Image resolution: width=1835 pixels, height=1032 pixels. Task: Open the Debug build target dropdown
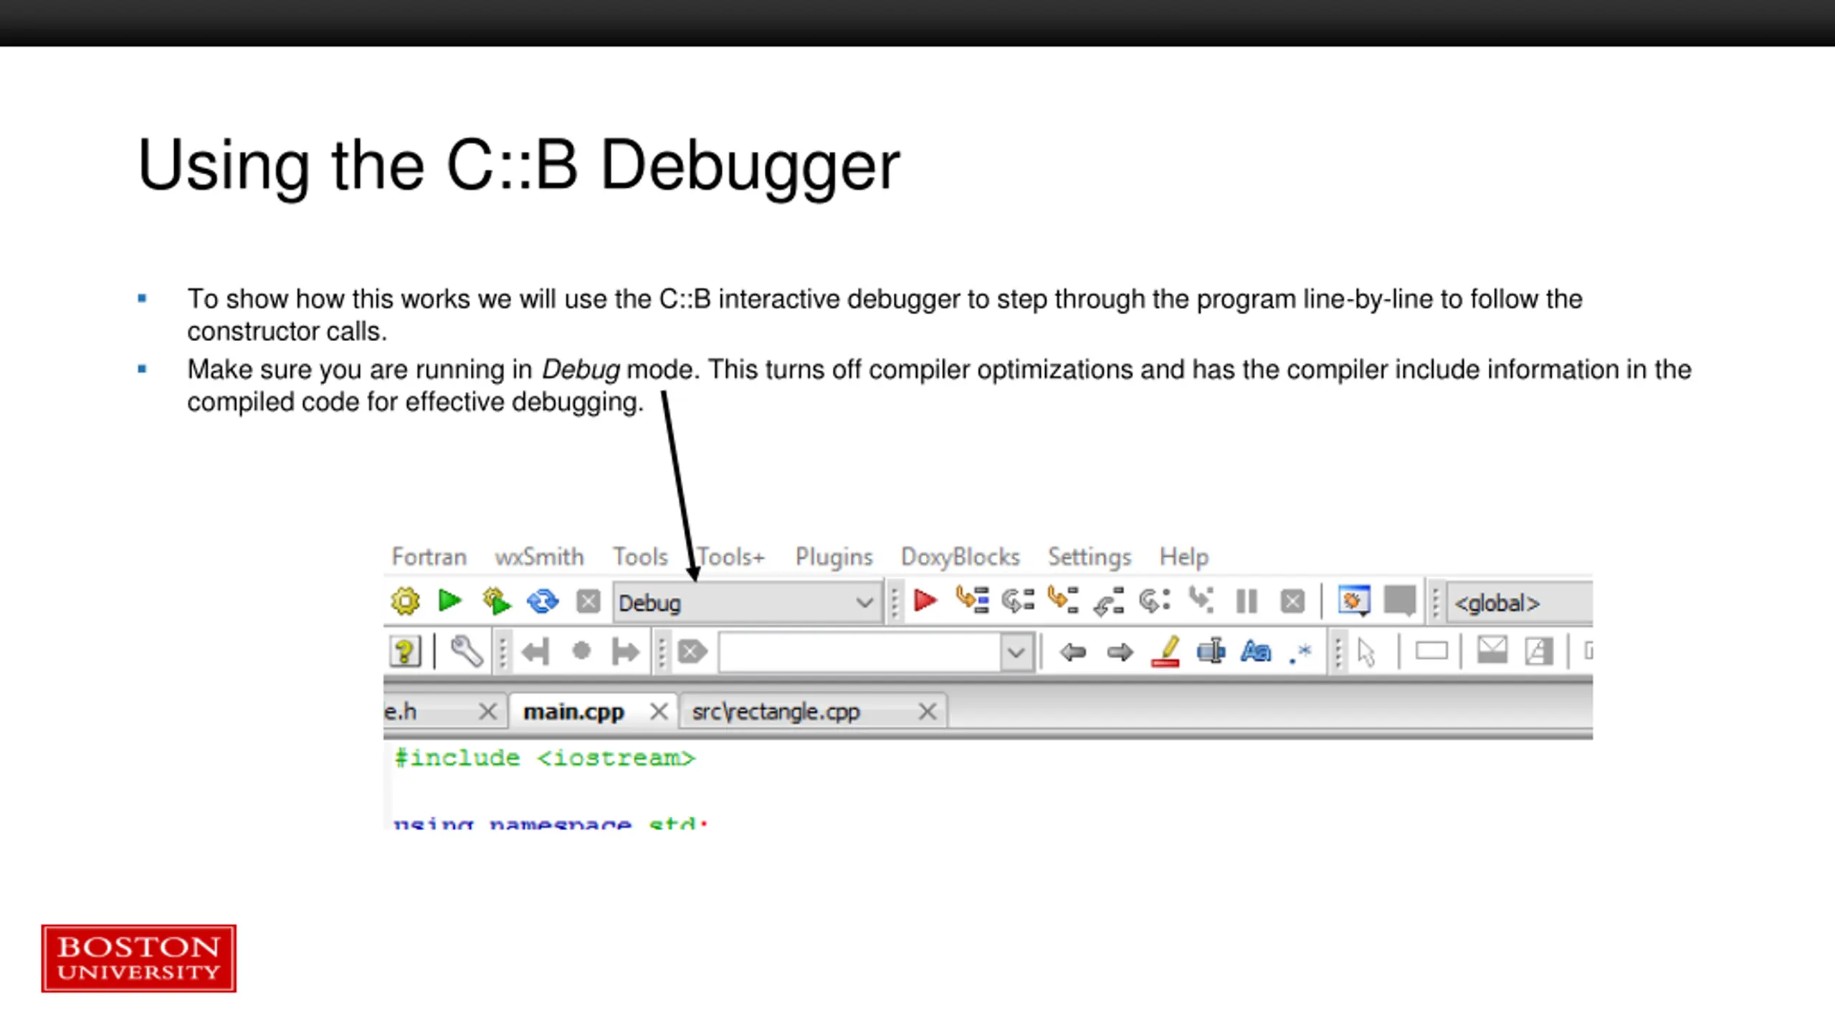click(747, 603)
